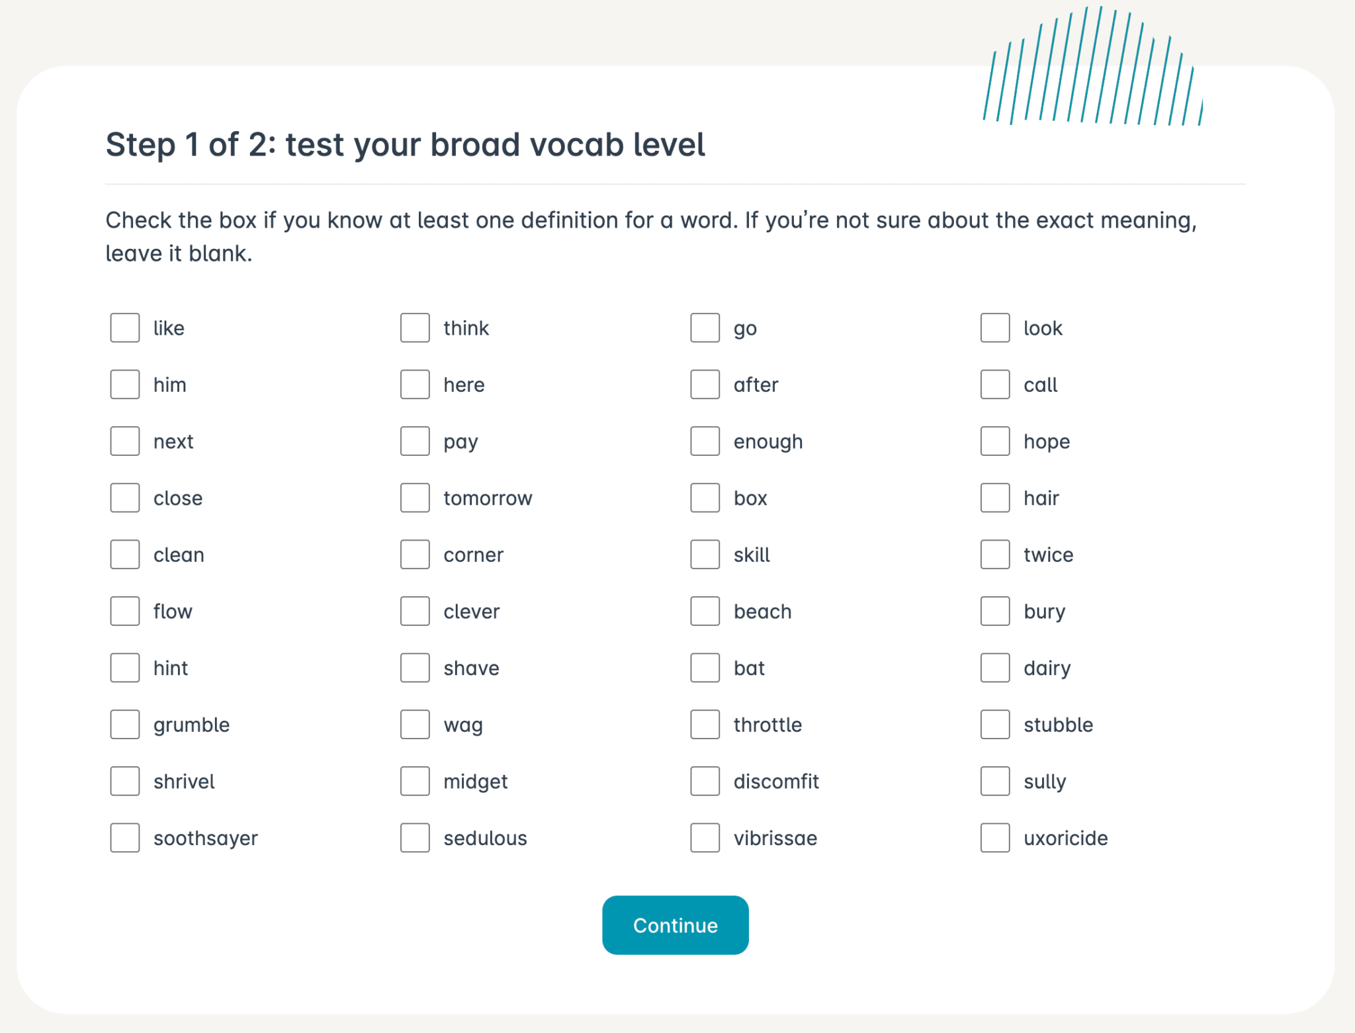Viewport: 1355px width, 1033px height.
Task: Check the 'hope' checkbox
Action: pos(994,441)
